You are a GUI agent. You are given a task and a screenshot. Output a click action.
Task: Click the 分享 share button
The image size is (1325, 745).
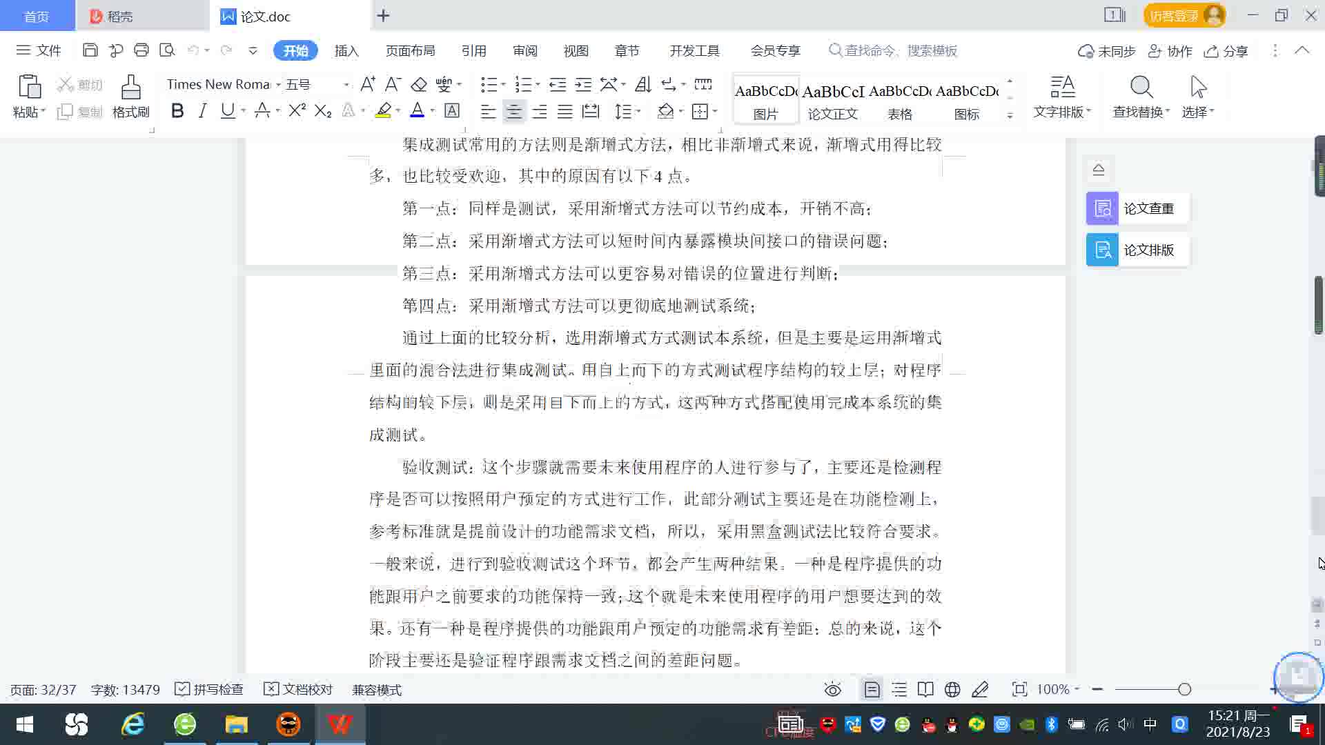click(1226, 51)
